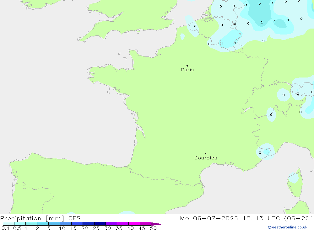
Task: Pick legend swatch between 15 and 20
Action: tap(77, 224)
